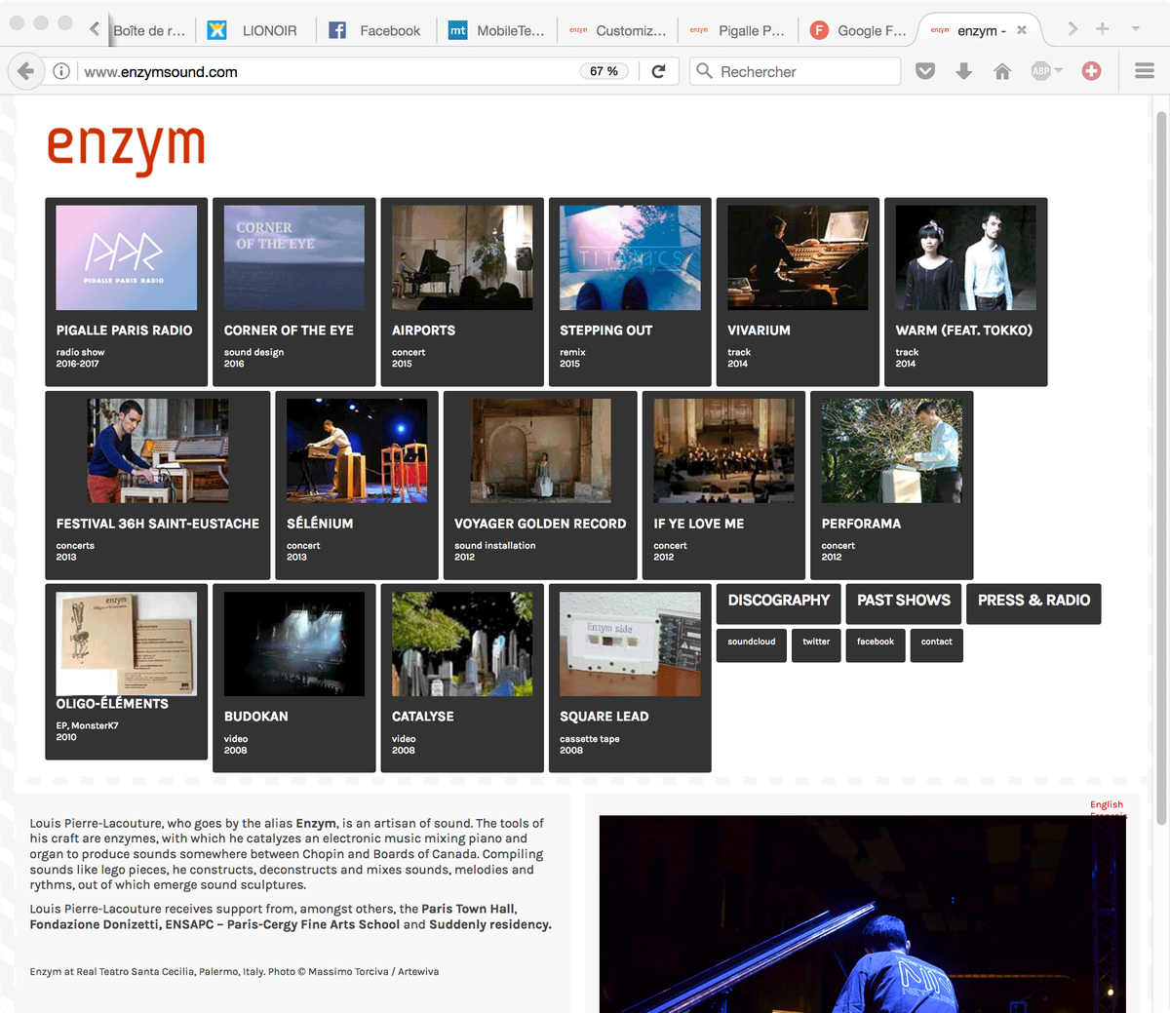The height and width of the screenshot is (1013, 1170).
Task: Open the Perforama concert thumbnail
Action: (892, 450)
